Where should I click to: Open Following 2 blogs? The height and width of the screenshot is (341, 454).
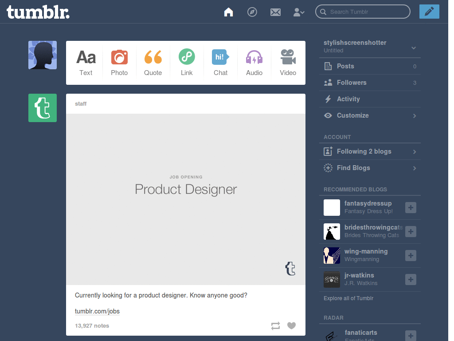click(370, 151)
